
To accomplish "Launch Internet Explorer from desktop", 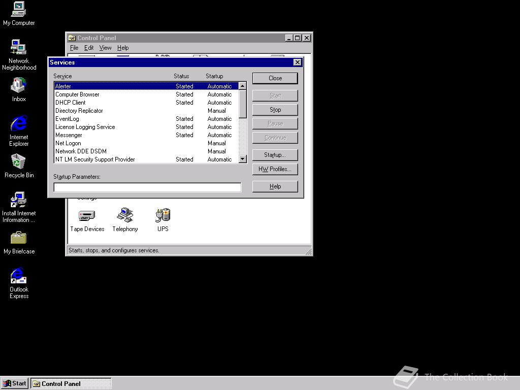I will (19, 131).
